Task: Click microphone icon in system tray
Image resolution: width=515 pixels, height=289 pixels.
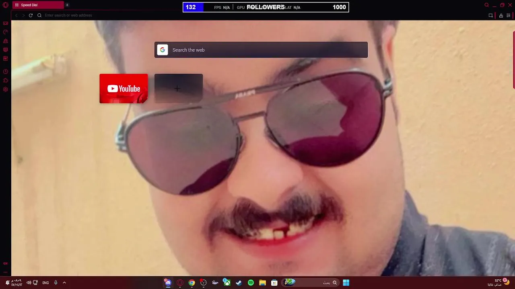Action: [56, 283]
